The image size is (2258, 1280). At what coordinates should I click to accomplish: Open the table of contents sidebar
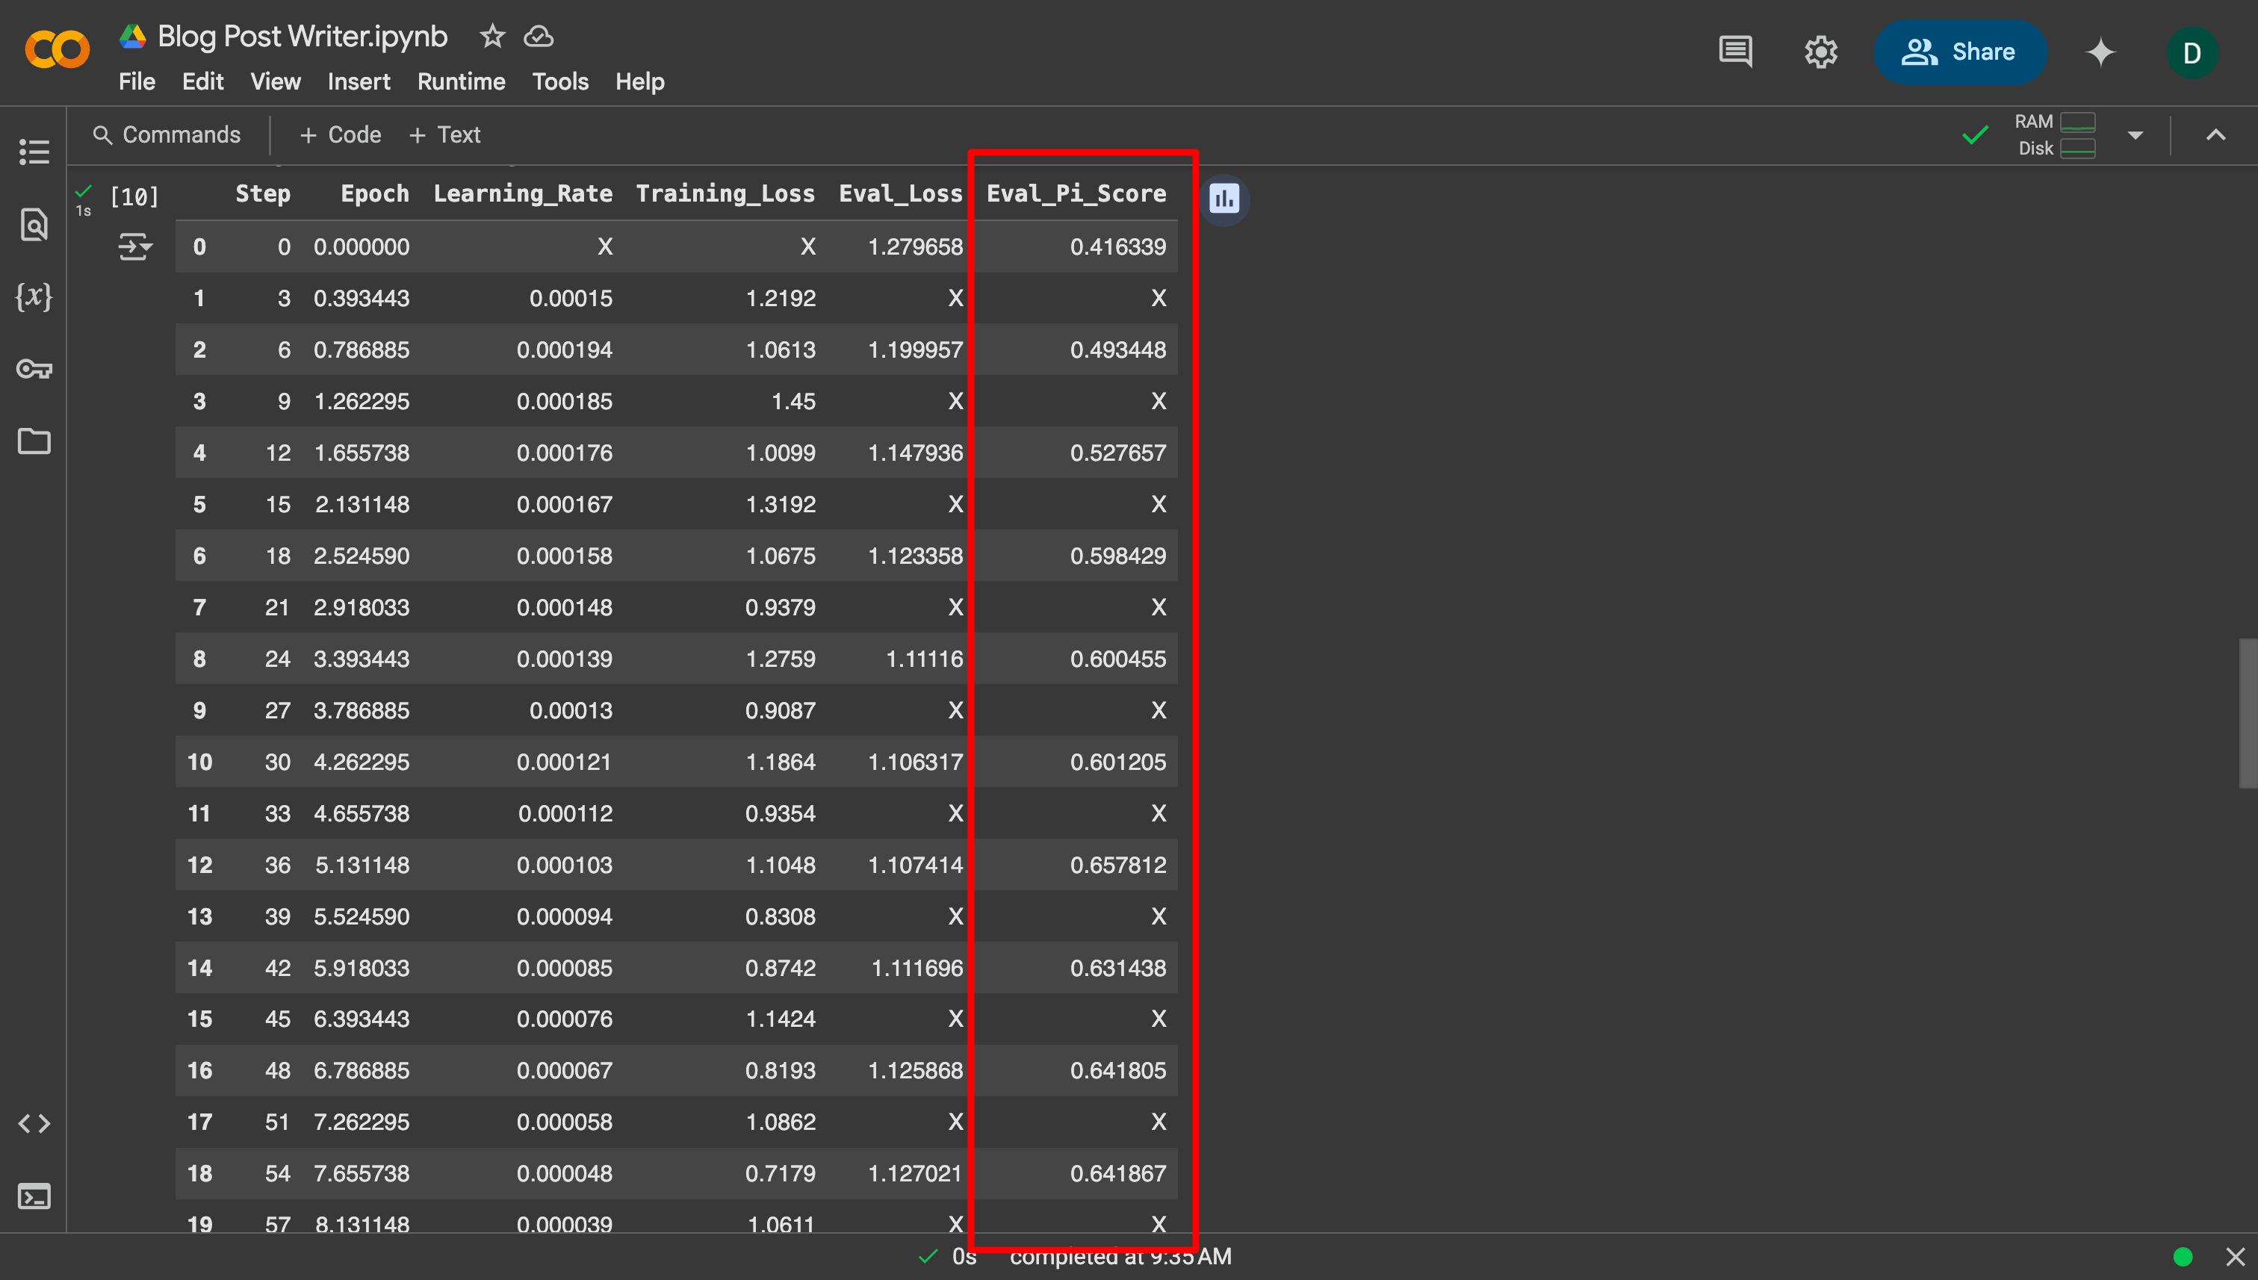(34, 151)
